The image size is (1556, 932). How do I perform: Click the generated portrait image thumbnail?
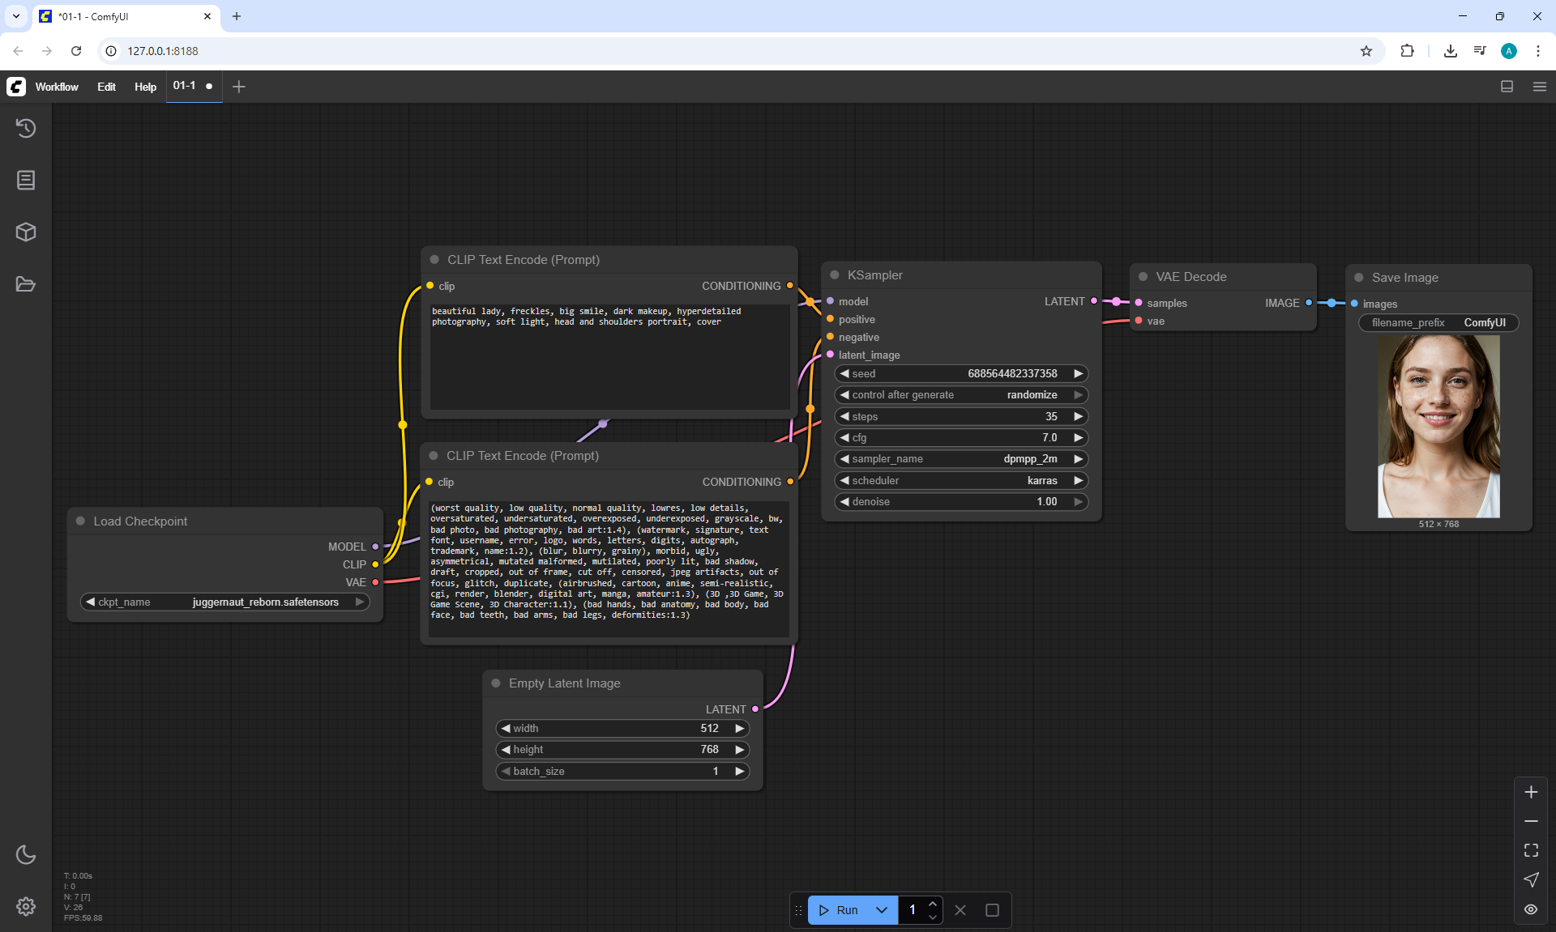click(x=1438, y=426)
